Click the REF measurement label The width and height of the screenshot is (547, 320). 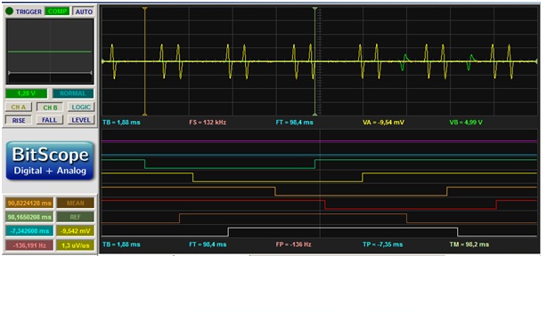(x=76, y=217)
